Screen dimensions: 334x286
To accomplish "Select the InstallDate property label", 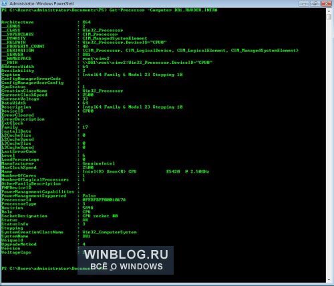I will [x=16, y=131].
